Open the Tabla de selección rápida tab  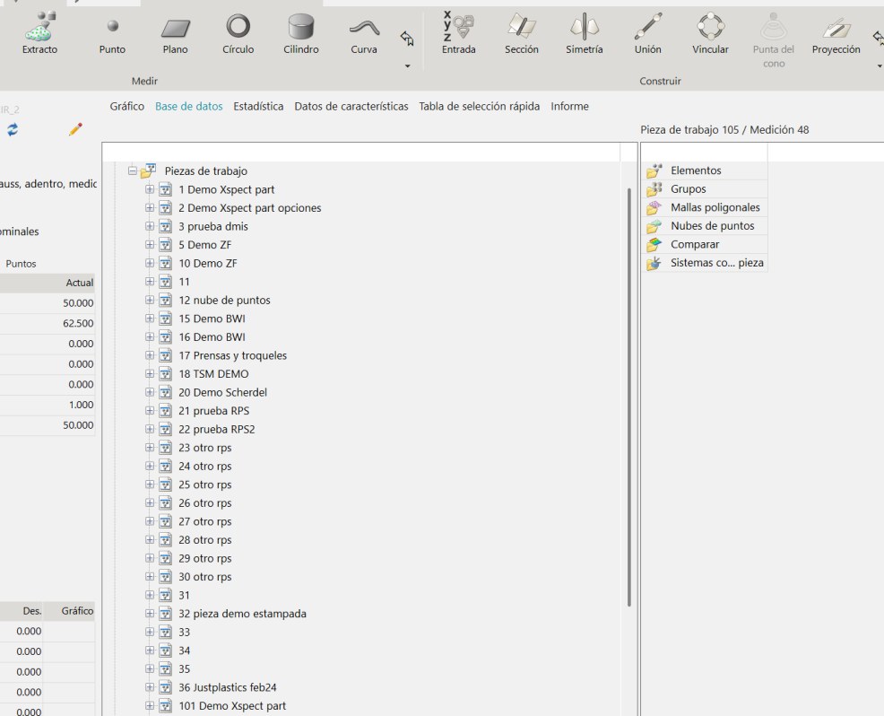coord(480,106)
